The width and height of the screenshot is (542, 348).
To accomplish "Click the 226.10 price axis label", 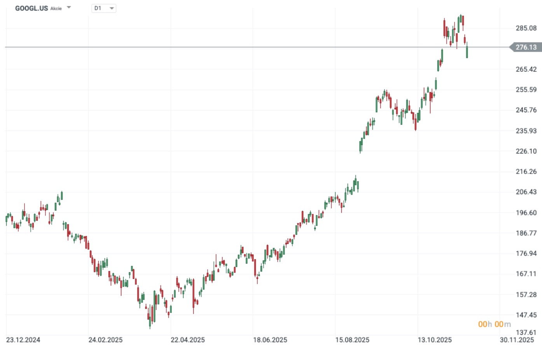I will pyautogui.click(x=526, y=151).
